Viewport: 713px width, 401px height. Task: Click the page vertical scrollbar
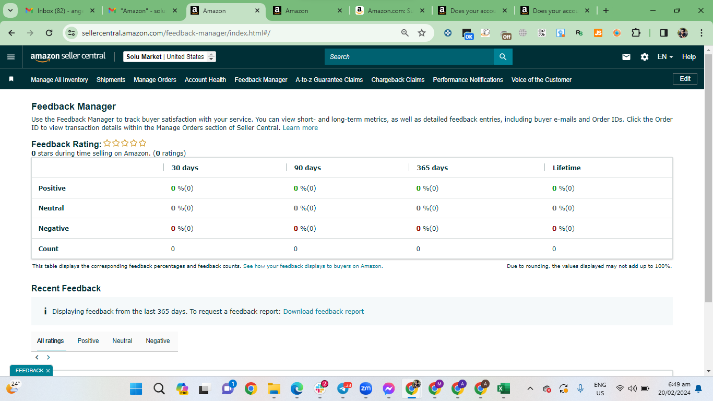pos(708,178)
